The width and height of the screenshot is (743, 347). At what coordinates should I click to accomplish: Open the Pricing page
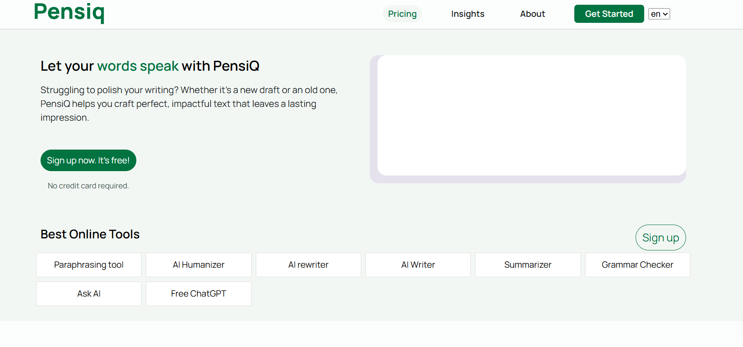click(x=402, y=14)
